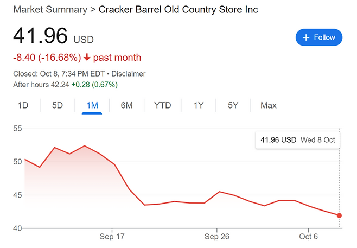Click the Oct 6 axis label
This screenshot has width=357, height=248.
coord(309,237)
